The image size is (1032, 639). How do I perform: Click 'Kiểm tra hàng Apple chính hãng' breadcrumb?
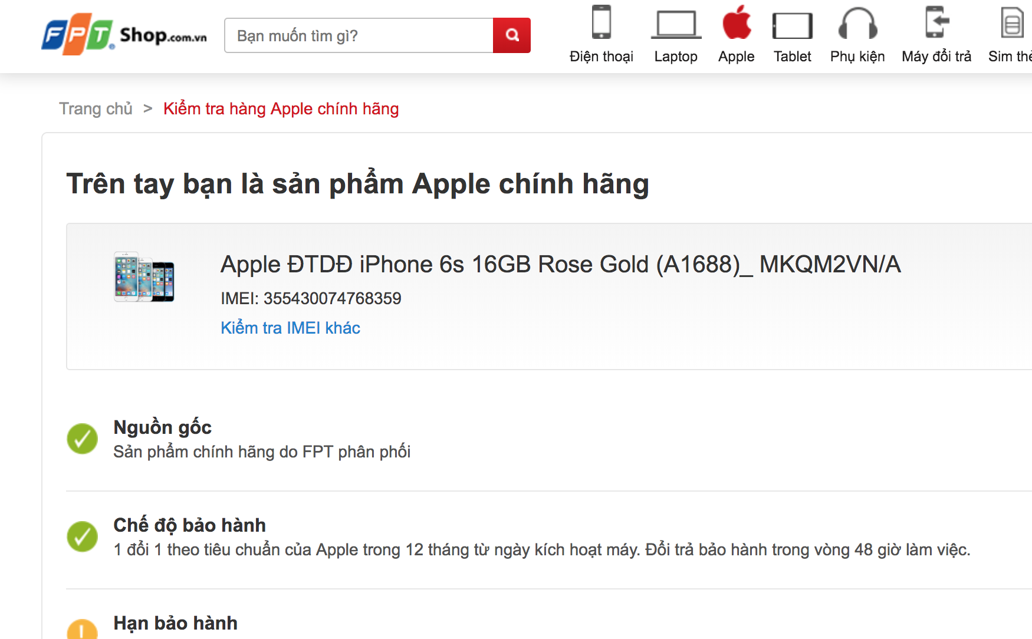[x=281, y=109]
